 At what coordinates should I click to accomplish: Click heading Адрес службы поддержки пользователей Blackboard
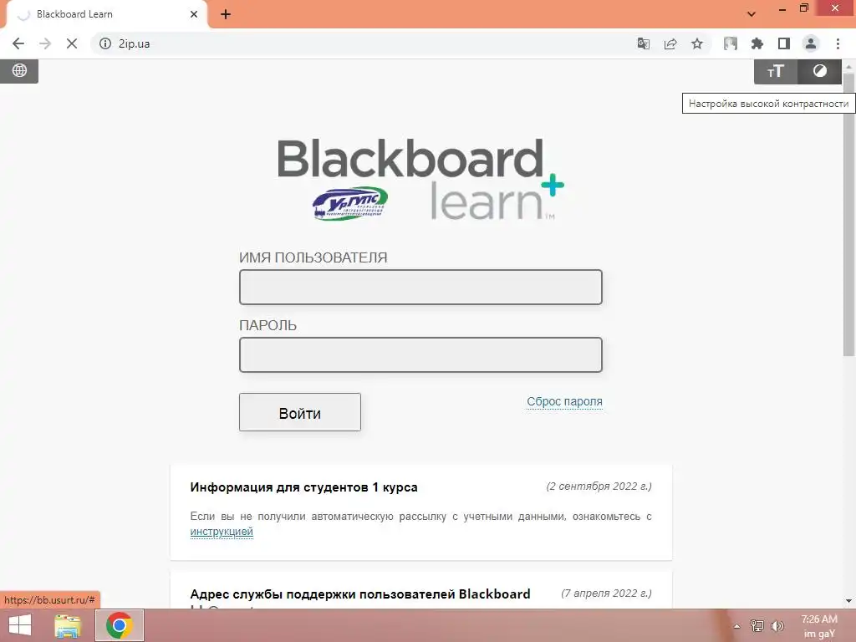click(x=359, y=594)
